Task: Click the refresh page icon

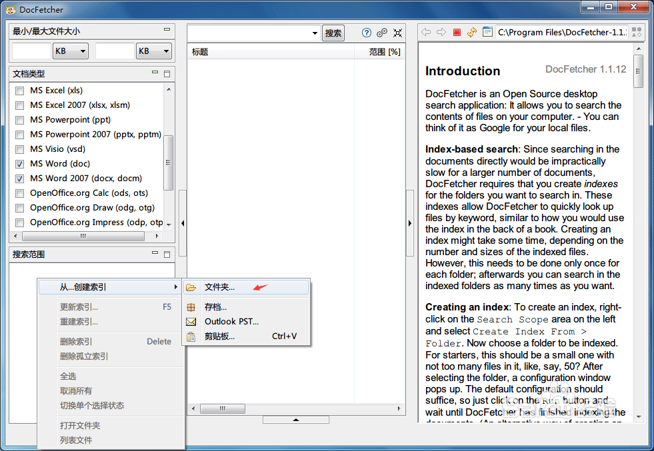Action: pyautogui.click(x=472, y=32)
